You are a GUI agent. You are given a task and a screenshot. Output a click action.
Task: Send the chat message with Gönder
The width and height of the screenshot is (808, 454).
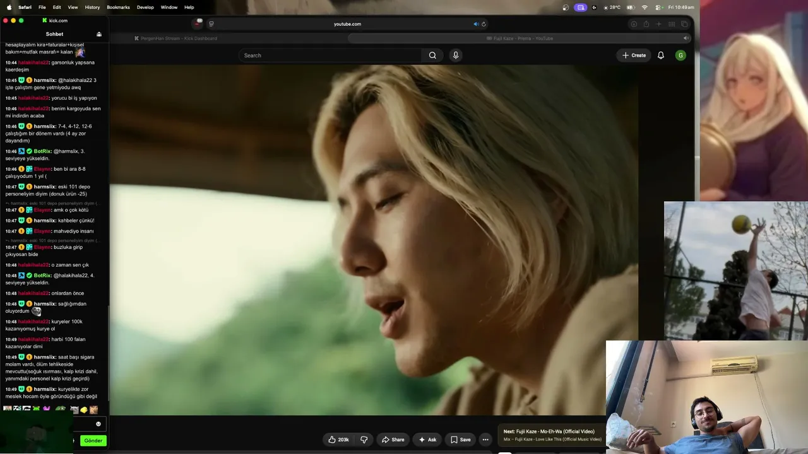[93, 441]
